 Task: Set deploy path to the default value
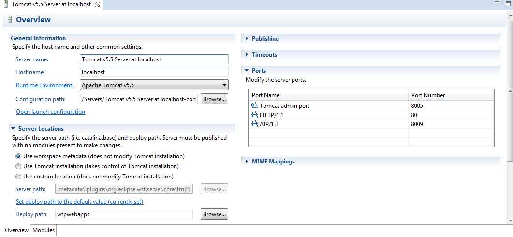79,202
